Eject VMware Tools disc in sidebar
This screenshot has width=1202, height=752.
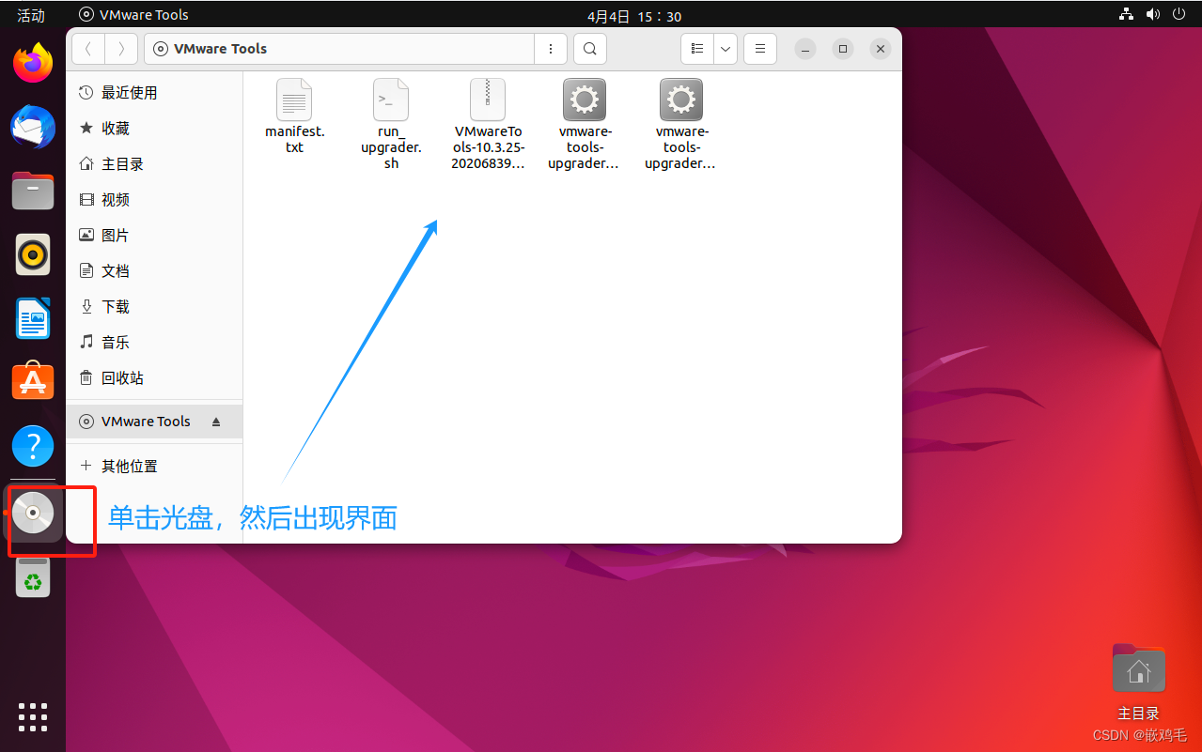point(216,422)
